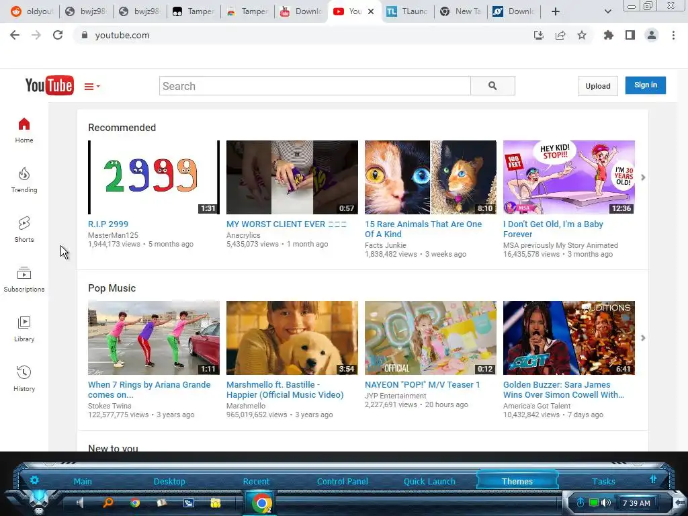Open the Extensions puzzle icon
688x516 pixels.
pyautogui.click(x=608, y=35)
